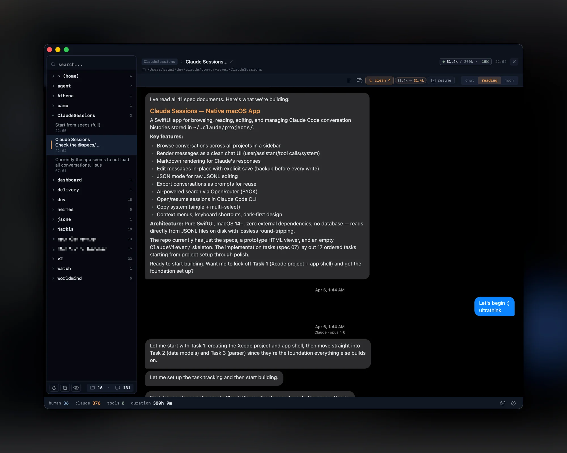Expand the Athena project group
567x453 pixels.
point(92,96)
